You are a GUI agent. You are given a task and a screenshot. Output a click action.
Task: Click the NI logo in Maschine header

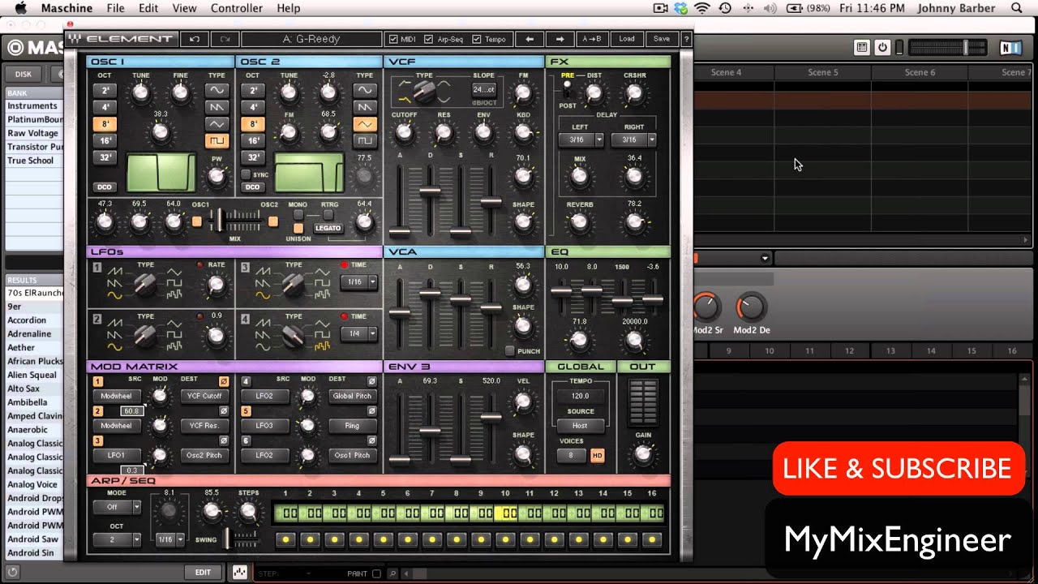[1010, 48]
